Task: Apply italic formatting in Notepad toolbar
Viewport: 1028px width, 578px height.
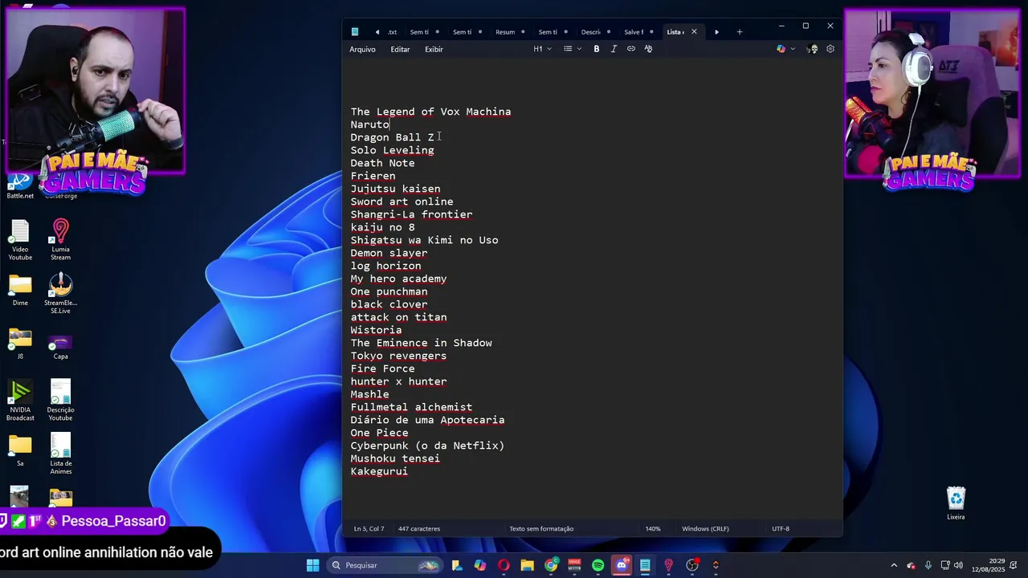Action: pos(614,49)
